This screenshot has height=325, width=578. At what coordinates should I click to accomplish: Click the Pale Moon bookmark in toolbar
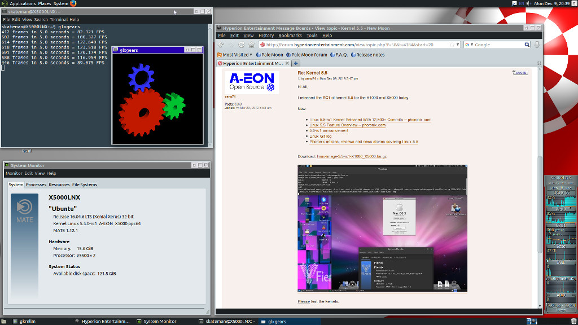pyautogui.click(x=269, y=55)
